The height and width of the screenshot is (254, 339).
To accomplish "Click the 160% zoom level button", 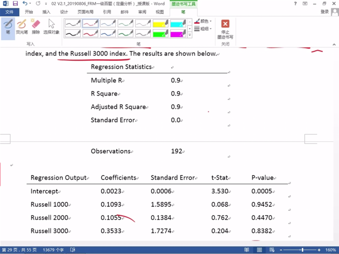I will (x=330, y=250).
